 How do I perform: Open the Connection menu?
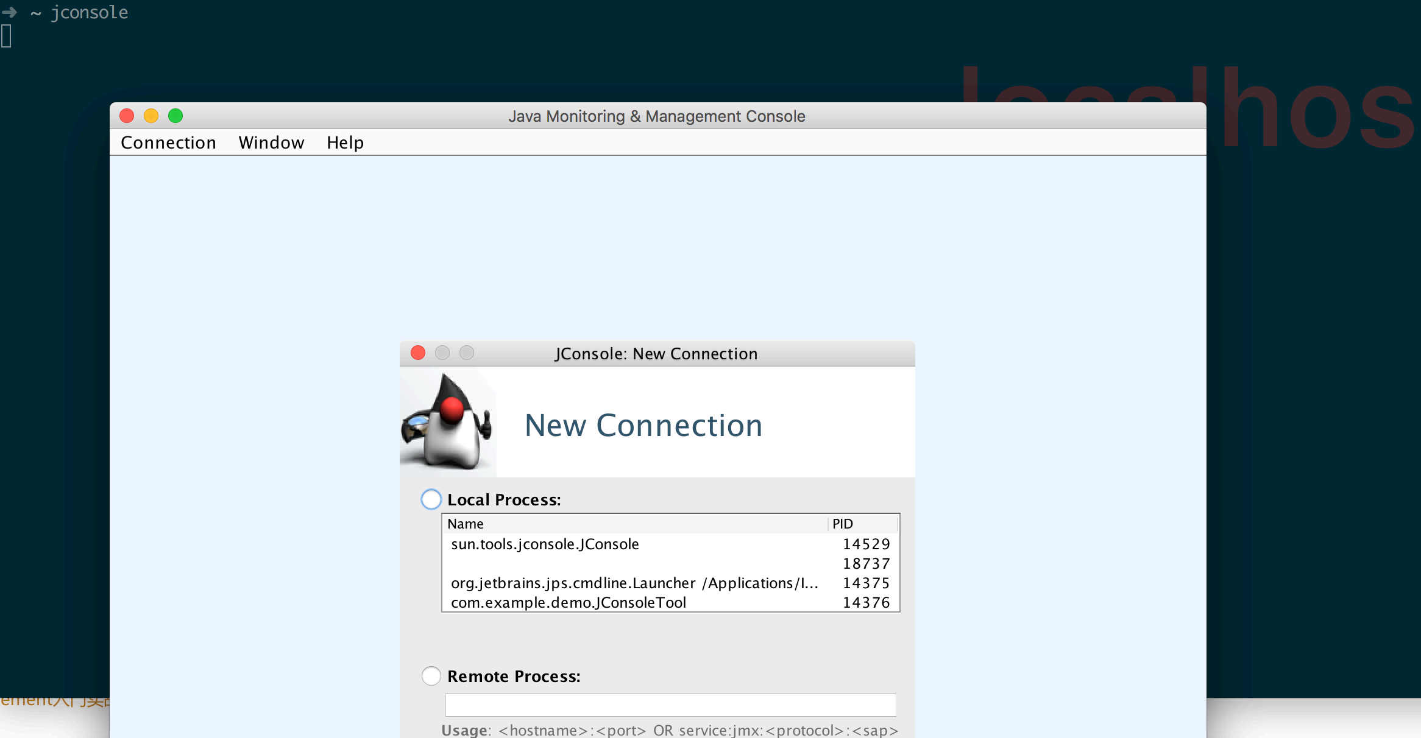point(168,142)
